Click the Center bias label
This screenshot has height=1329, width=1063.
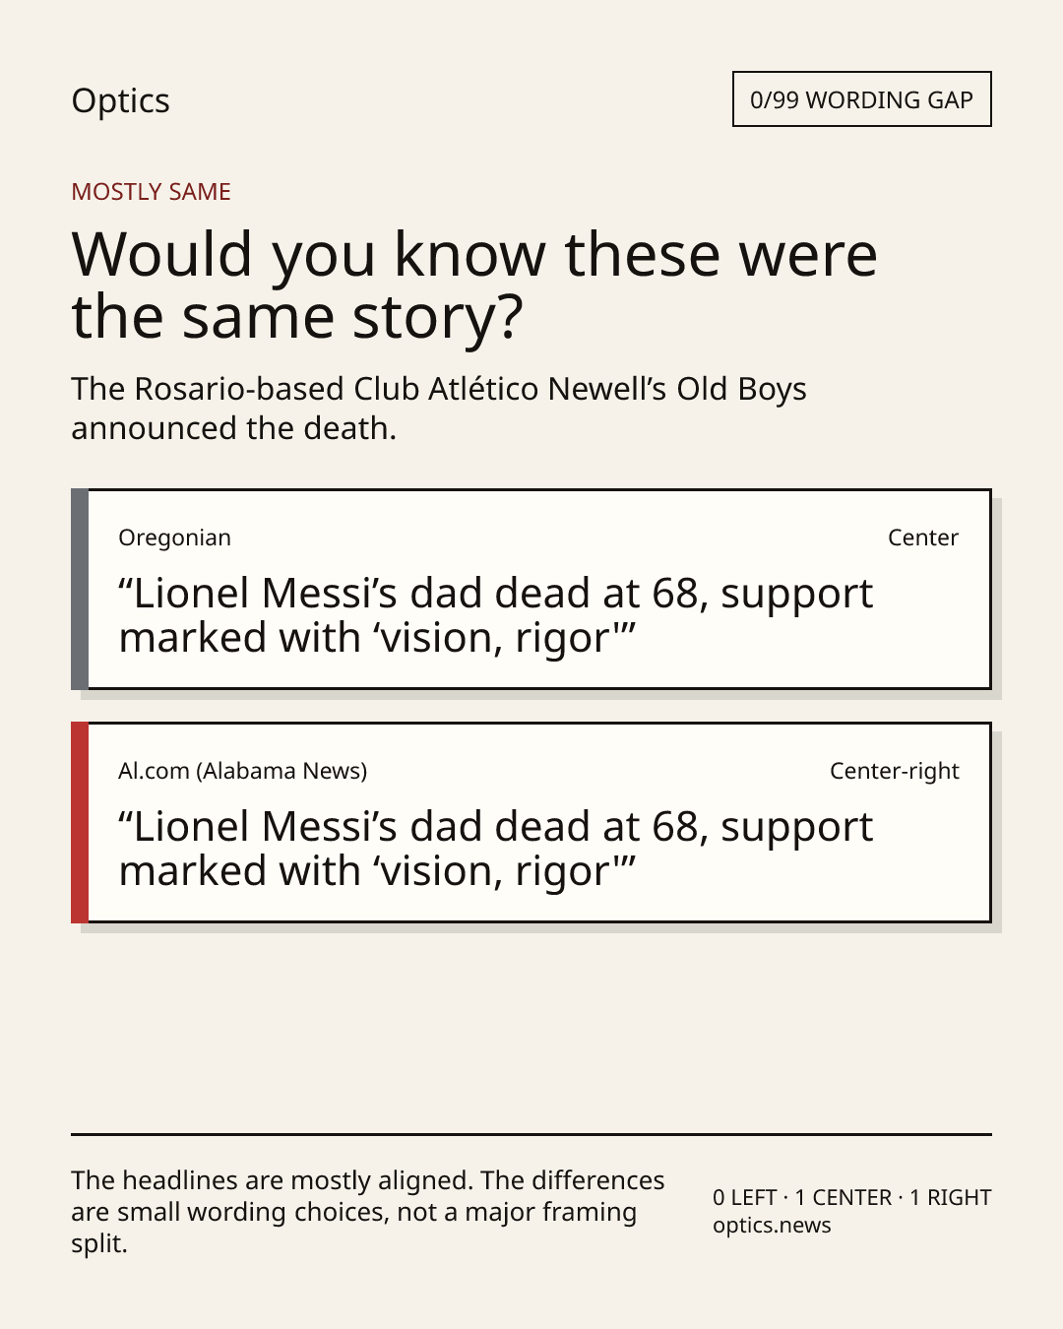pyautogui.click(x=923, y=538)
